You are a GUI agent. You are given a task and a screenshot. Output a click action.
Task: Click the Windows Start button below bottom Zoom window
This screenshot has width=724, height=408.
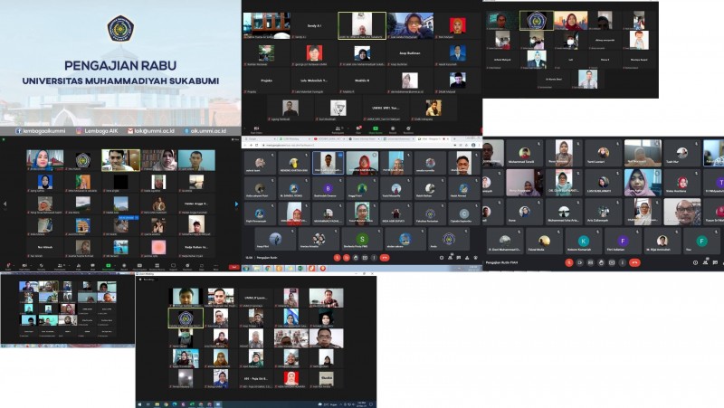pos(140,403)
